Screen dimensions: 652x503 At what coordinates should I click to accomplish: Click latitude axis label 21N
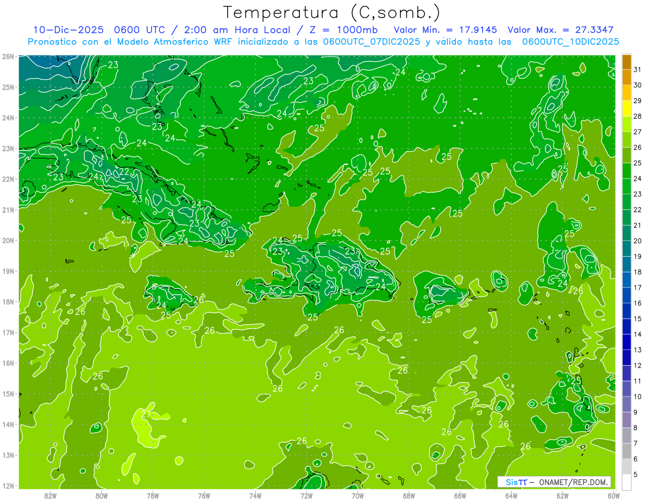tap(8, 209)
